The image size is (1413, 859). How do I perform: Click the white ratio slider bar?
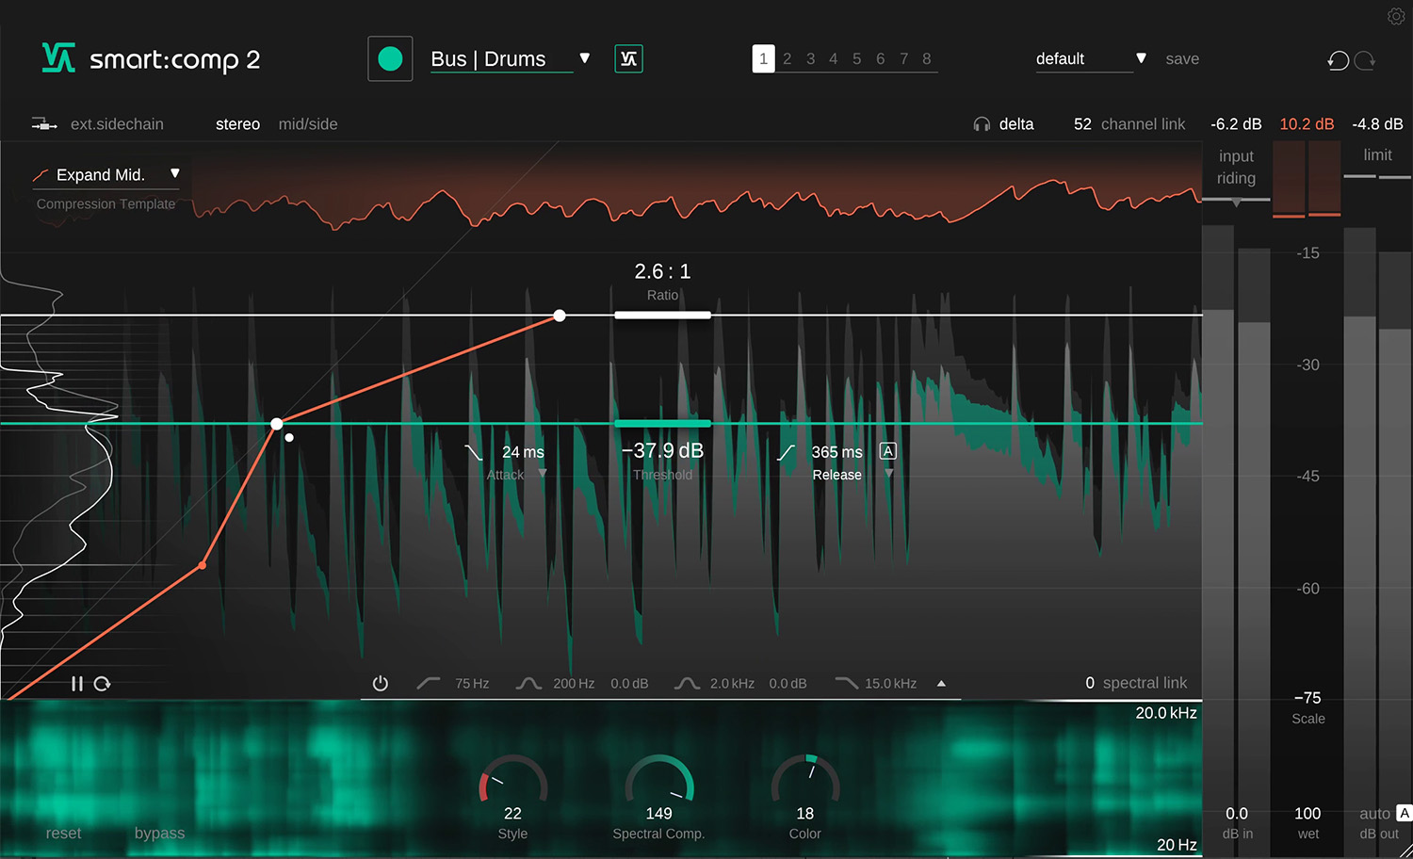662,316
